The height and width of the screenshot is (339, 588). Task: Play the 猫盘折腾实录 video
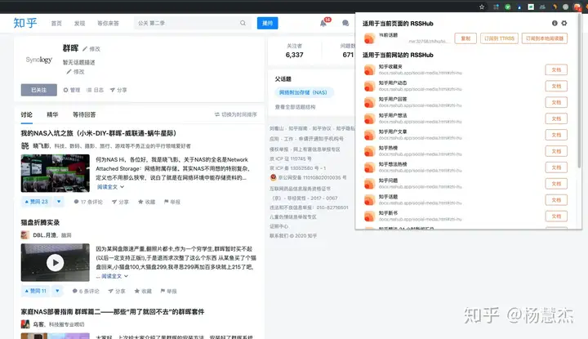(56, 262)
